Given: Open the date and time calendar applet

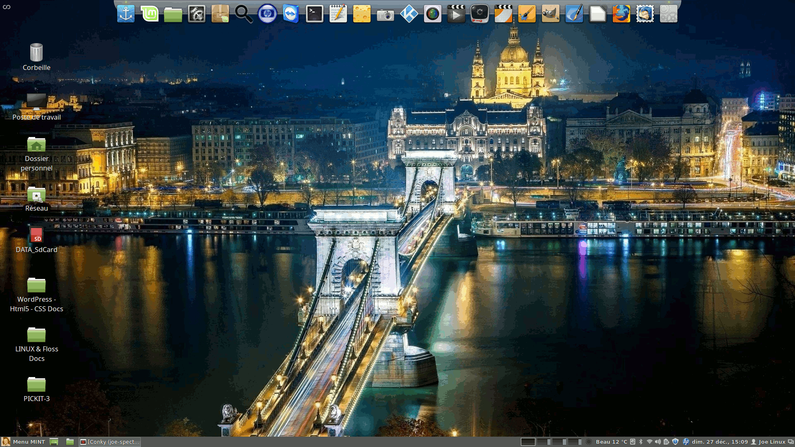Looking at the screenshot, I should (x=720, y=442).
